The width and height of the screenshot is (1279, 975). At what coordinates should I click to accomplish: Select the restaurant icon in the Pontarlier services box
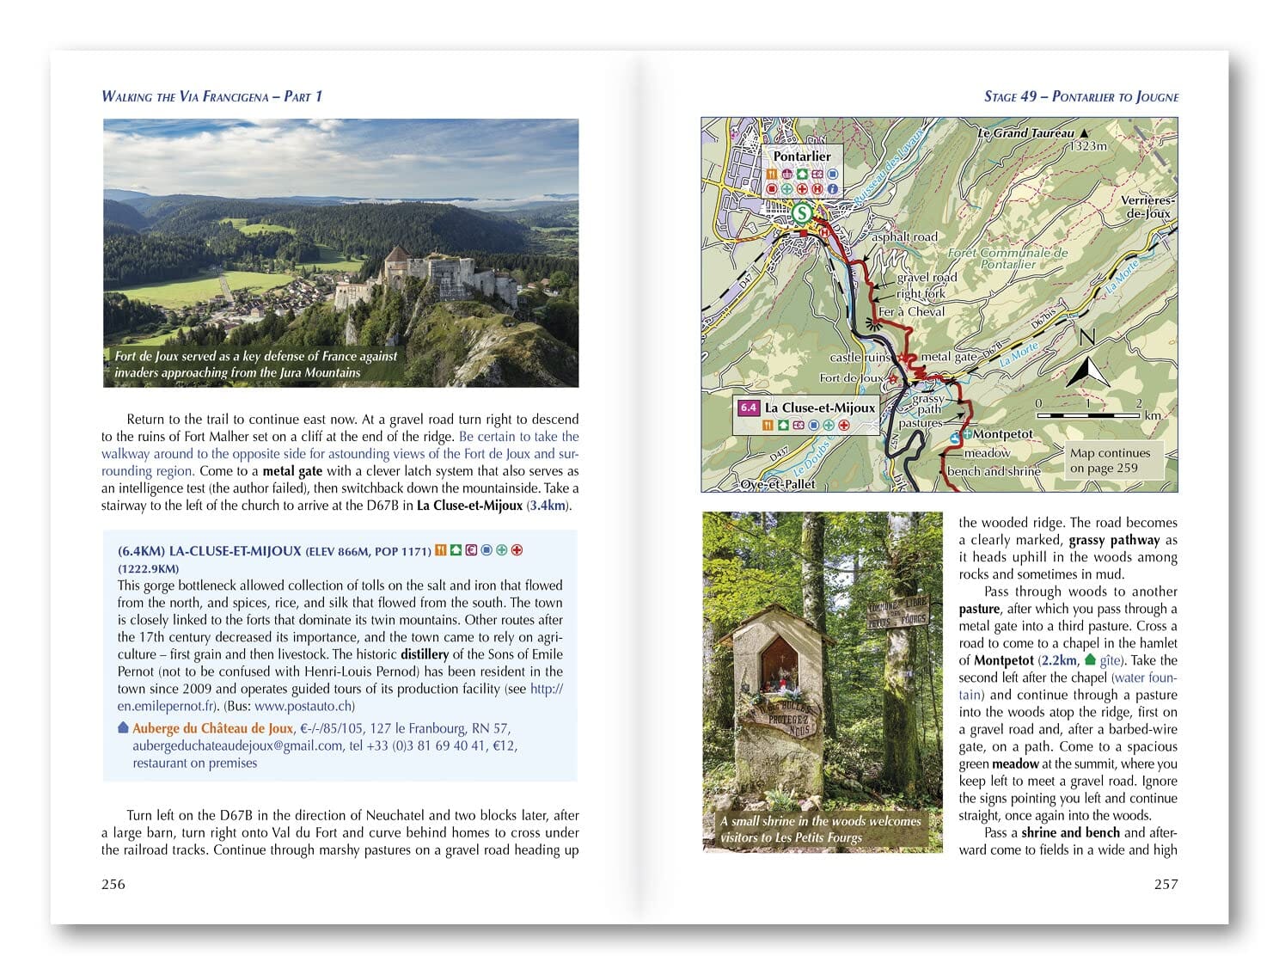point(771,174)
